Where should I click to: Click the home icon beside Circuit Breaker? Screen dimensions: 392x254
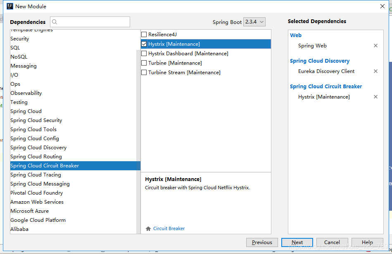click(x=148, y=228)
